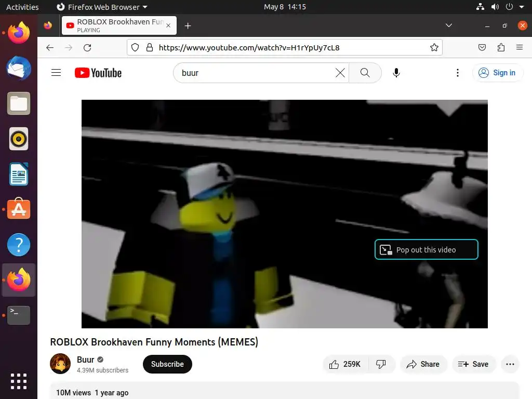
Task: View site security padlock info
Action: pos(149,47)
